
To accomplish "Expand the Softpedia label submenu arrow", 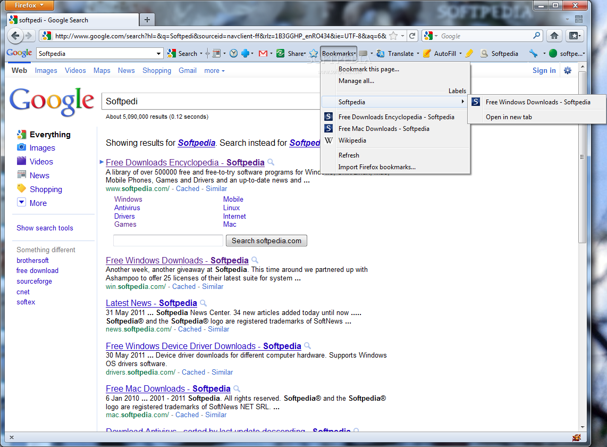I will click(462, 102).
